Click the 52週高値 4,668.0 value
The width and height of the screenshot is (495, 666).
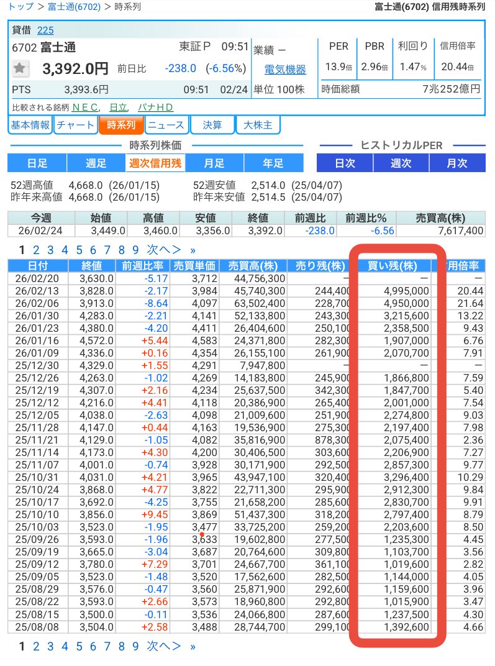coord(86,185)
